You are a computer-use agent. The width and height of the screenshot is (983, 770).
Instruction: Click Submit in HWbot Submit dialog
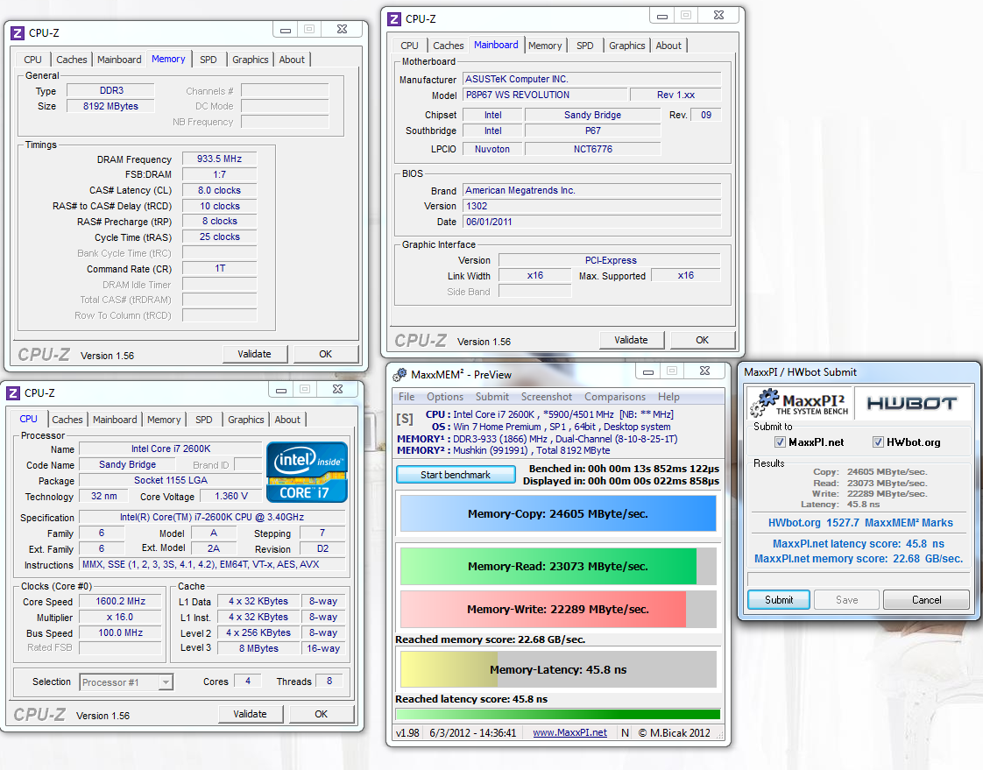779,600
